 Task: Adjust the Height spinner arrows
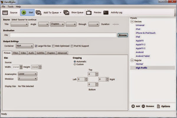click(40, 67)
